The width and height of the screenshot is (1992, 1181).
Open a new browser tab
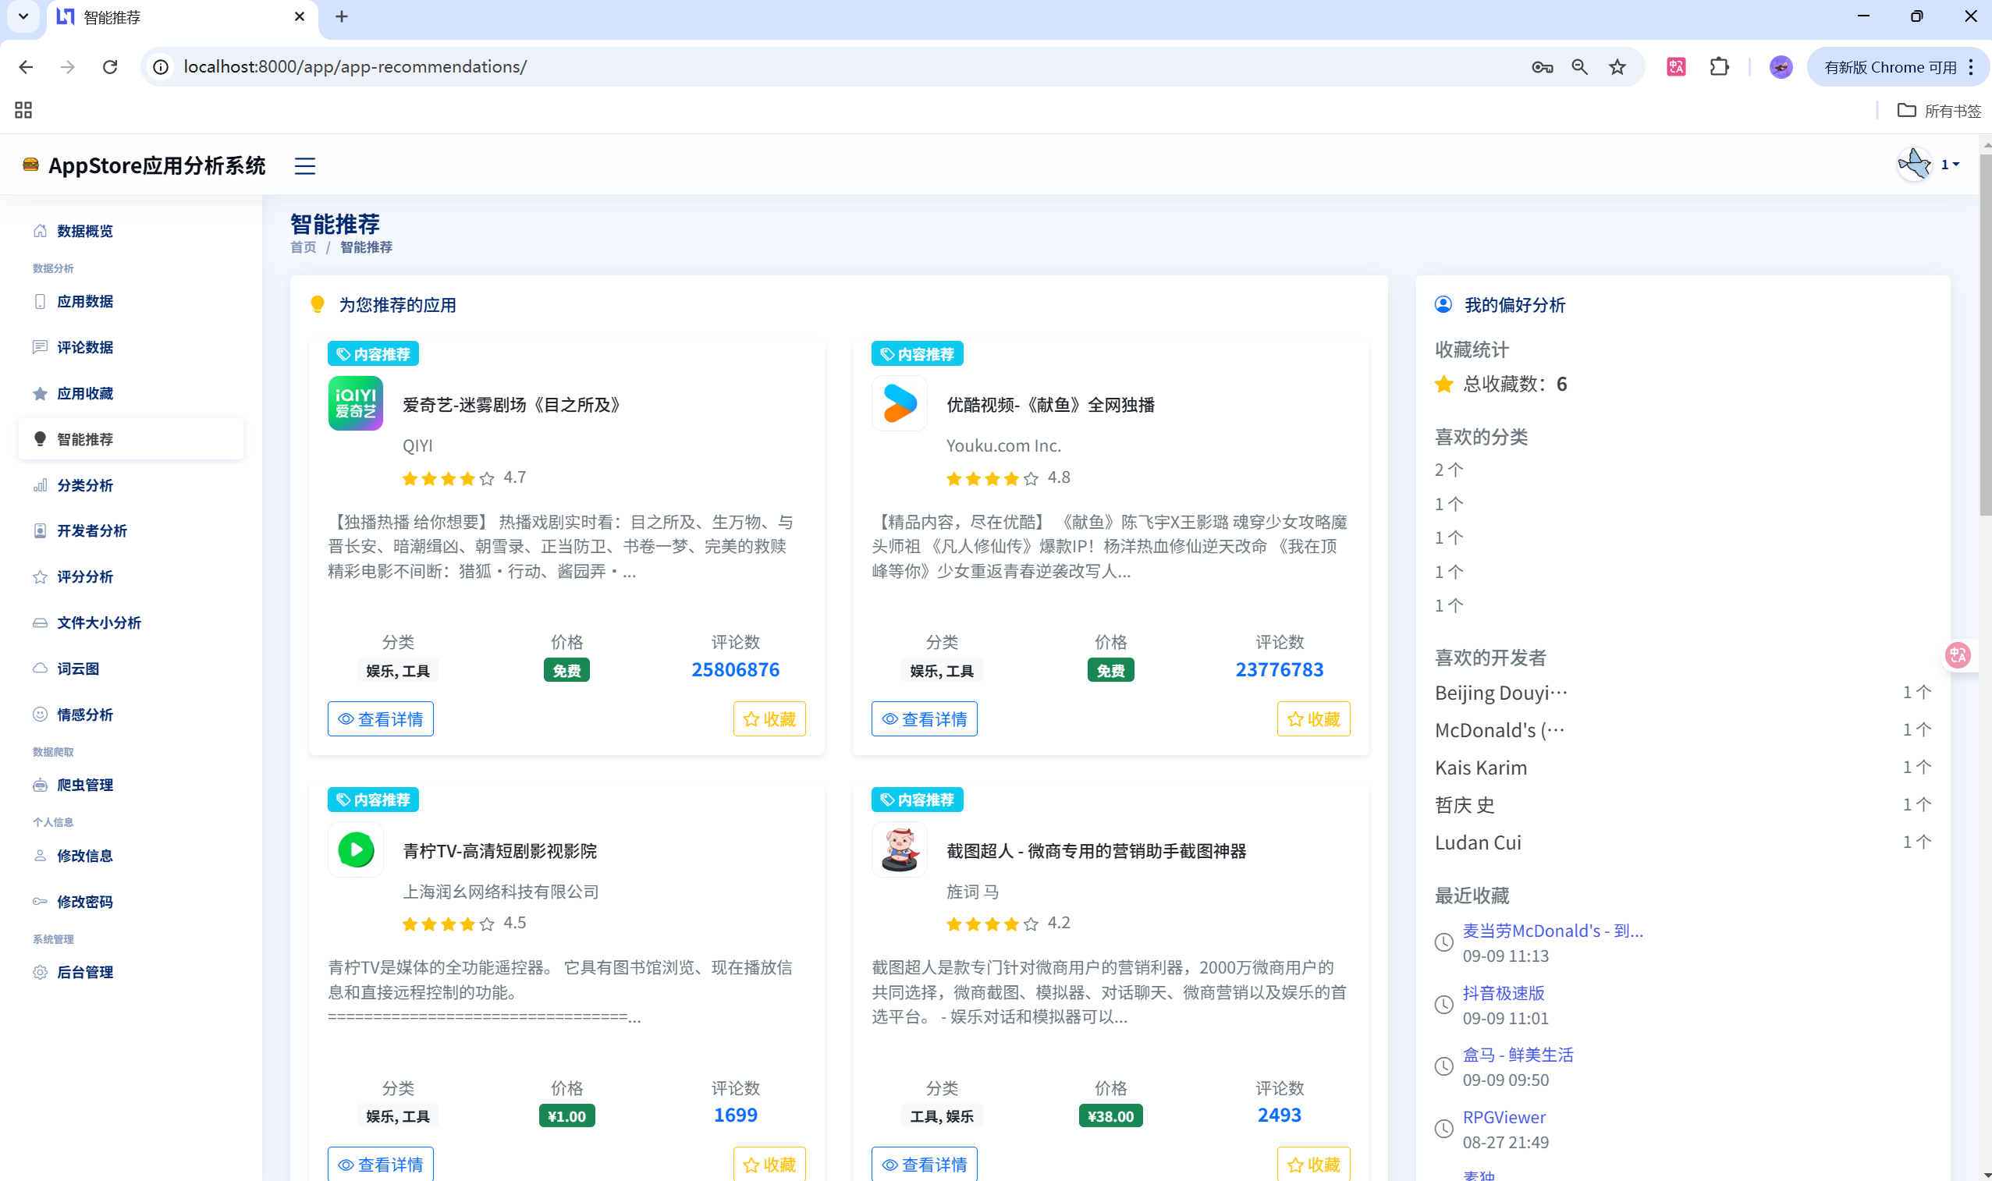(342, 16)
